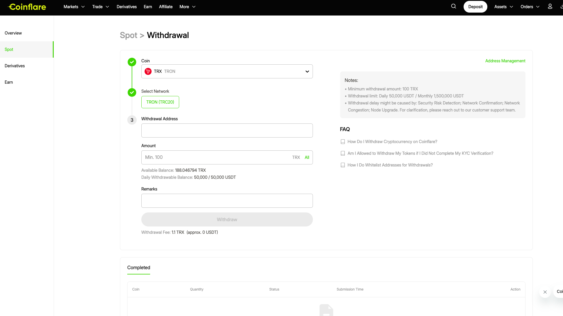Click the Withdraw button

227,219
